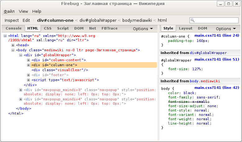Open main.css link for line 24
This screenshot has height=142, width=242.
(217, 36)
